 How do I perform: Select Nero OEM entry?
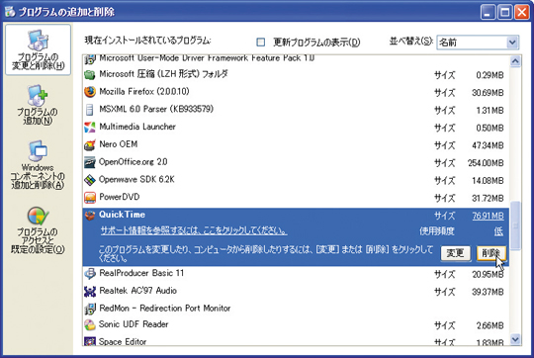coord(296,144)
